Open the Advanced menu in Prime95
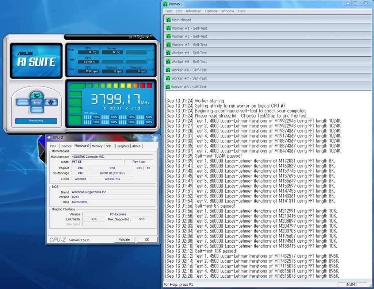This screenshot has width=374, height=289. 193,11
